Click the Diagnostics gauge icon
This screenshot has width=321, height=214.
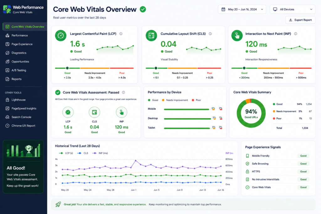[8, 53]
